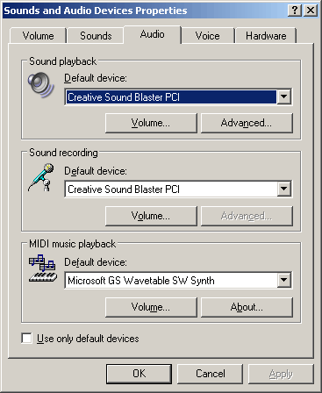The height and width of the screenshot is (393, 322).
Task: Confirm changes with the OK button
Action: tap(139, 374)
